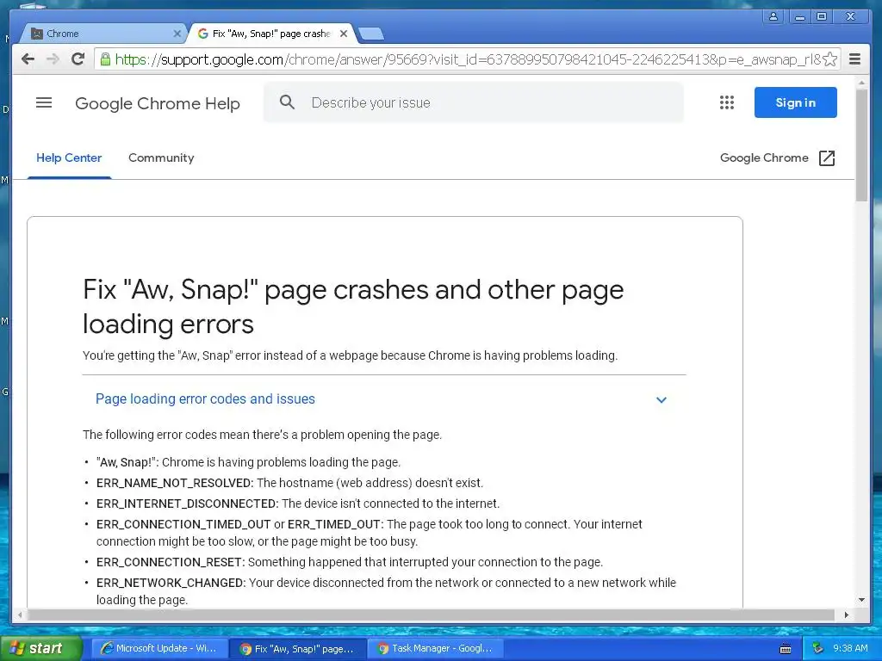Screen dimensions: 882x661
Task: Open a new tab
Action: click(370, 34)
